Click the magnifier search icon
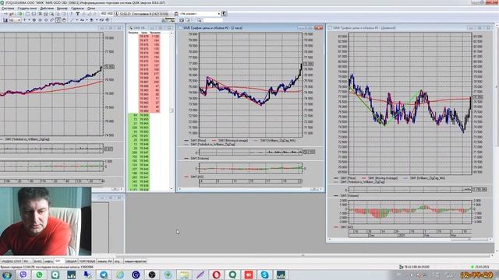 pos(199,20)
